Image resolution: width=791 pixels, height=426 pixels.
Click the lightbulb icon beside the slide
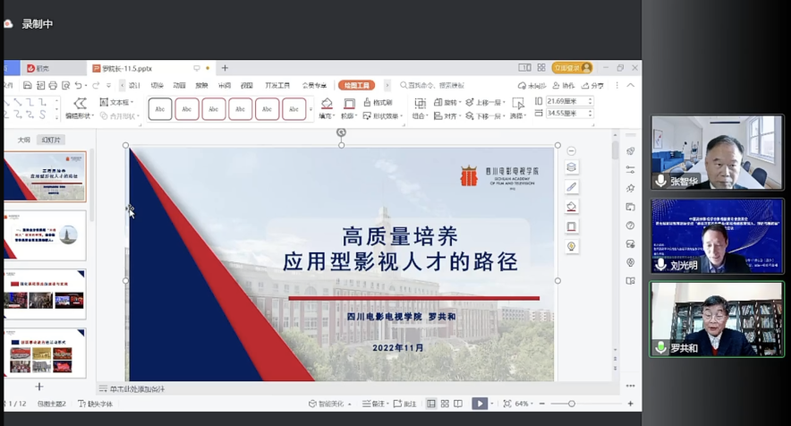click(x=572, y=246)
